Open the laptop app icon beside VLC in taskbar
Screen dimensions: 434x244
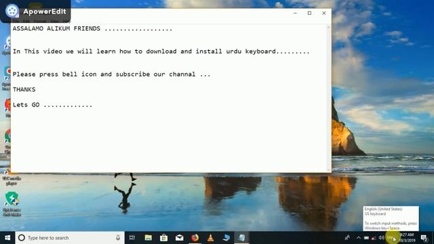(x=226, y=238)
